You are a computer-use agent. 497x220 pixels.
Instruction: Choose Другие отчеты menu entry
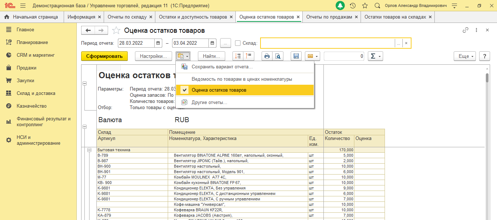coord(209,103)
